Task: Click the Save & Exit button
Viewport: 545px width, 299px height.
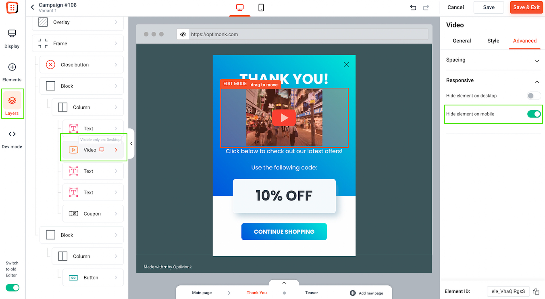Action: pyautogui.click(x=526, y=7)
